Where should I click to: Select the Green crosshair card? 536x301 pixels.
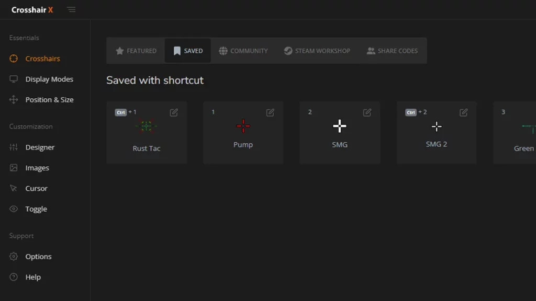[515, 132]
